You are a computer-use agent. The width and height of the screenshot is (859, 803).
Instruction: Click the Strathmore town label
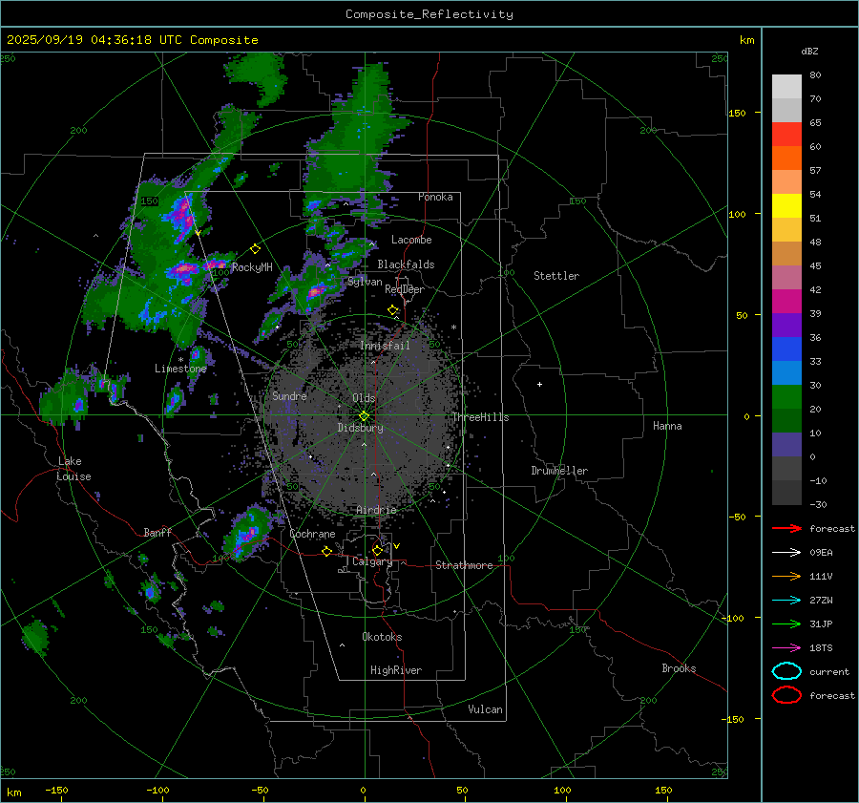pyautogui.click(x=464, y=565)
